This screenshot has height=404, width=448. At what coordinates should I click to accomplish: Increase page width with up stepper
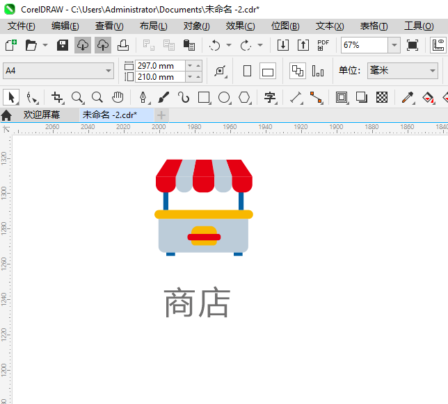(x=198, y=66)
